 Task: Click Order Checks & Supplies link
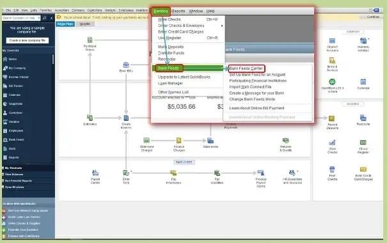pos(24,224)
